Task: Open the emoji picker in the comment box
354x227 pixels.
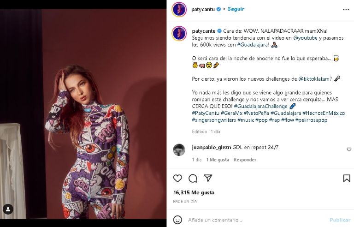Action: click(177, 220)
